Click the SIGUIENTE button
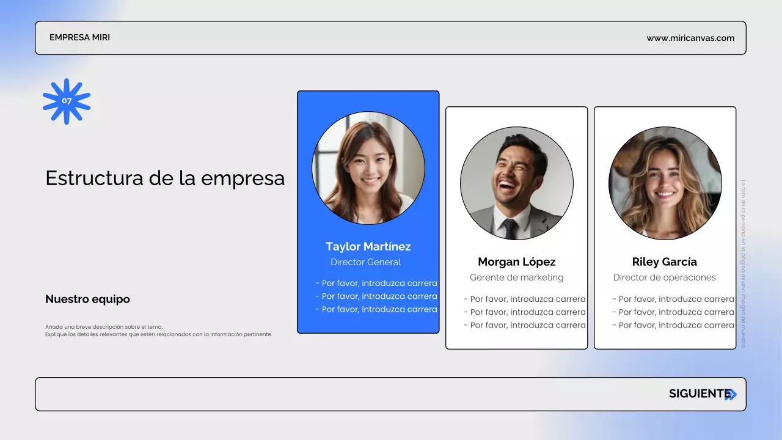Viewport: 782px width, 440px height. tap(698, 394)
